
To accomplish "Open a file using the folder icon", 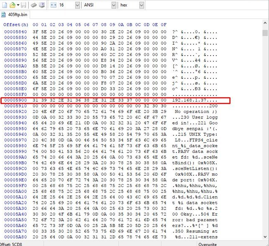I will pyautogui.click(x=12, y=5).
